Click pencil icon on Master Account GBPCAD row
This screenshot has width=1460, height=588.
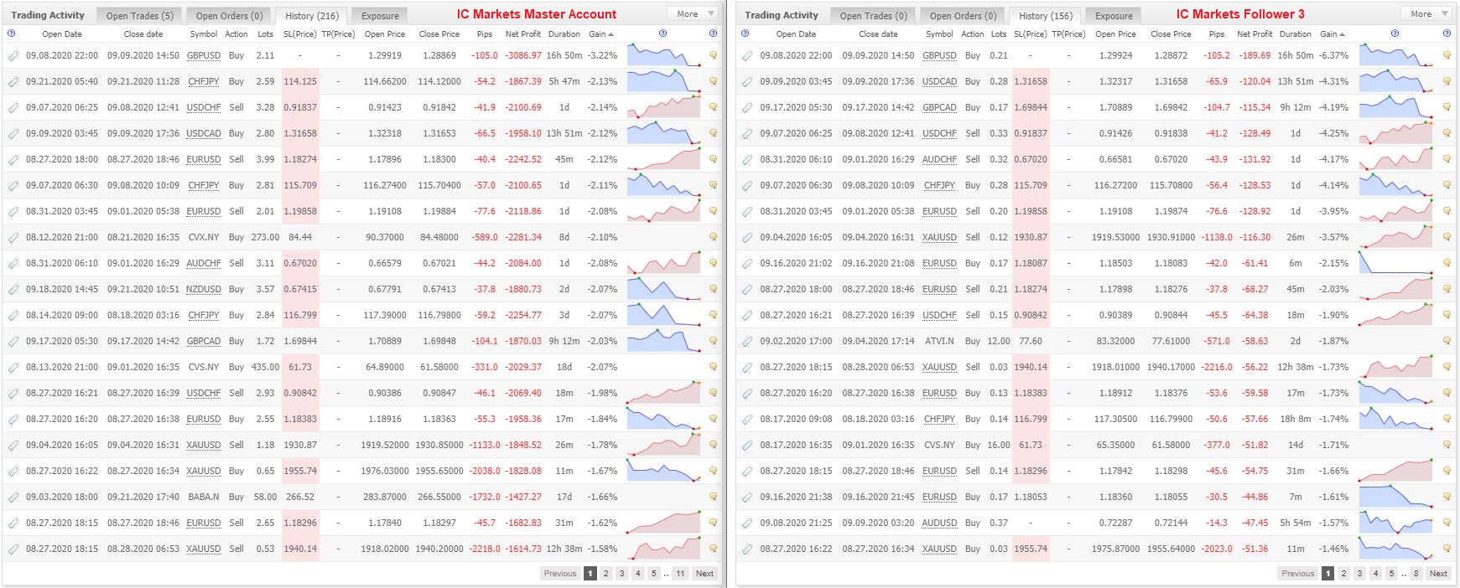[13, 342]
